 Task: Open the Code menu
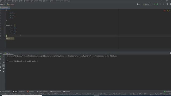pyautogui.click(x=21, y=1)
